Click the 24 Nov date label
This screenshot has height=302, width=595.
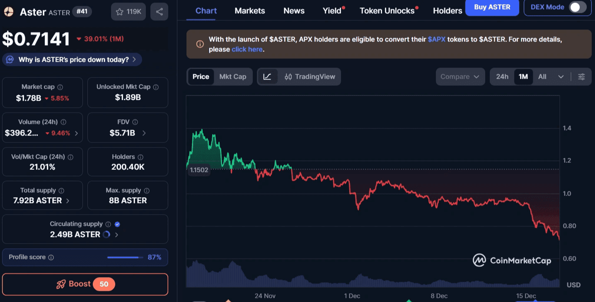click(x=265, y=296)
